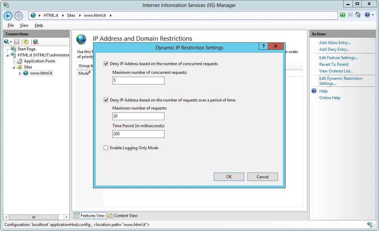Click the Connections save icon
This screenshot has width=379, height=231.
click(x=16, y=42)
